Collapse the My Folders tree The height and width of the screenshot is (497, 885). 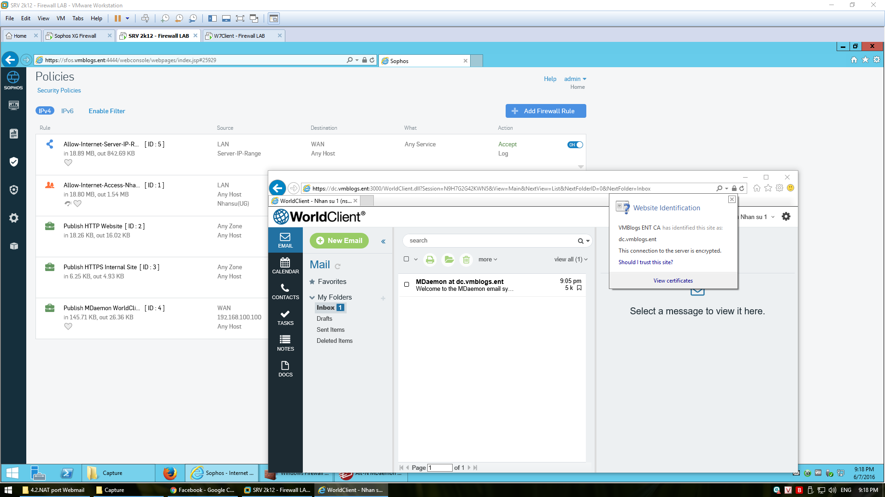(x=312, y=297)
